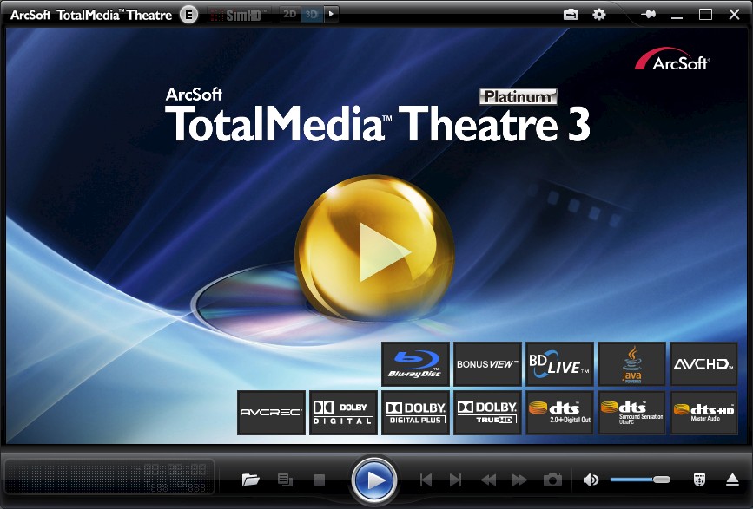Click the ArcSoft TotalMedia Theatre title text
753x509 pixels.
pyautogui.click(x=91, y=15)
